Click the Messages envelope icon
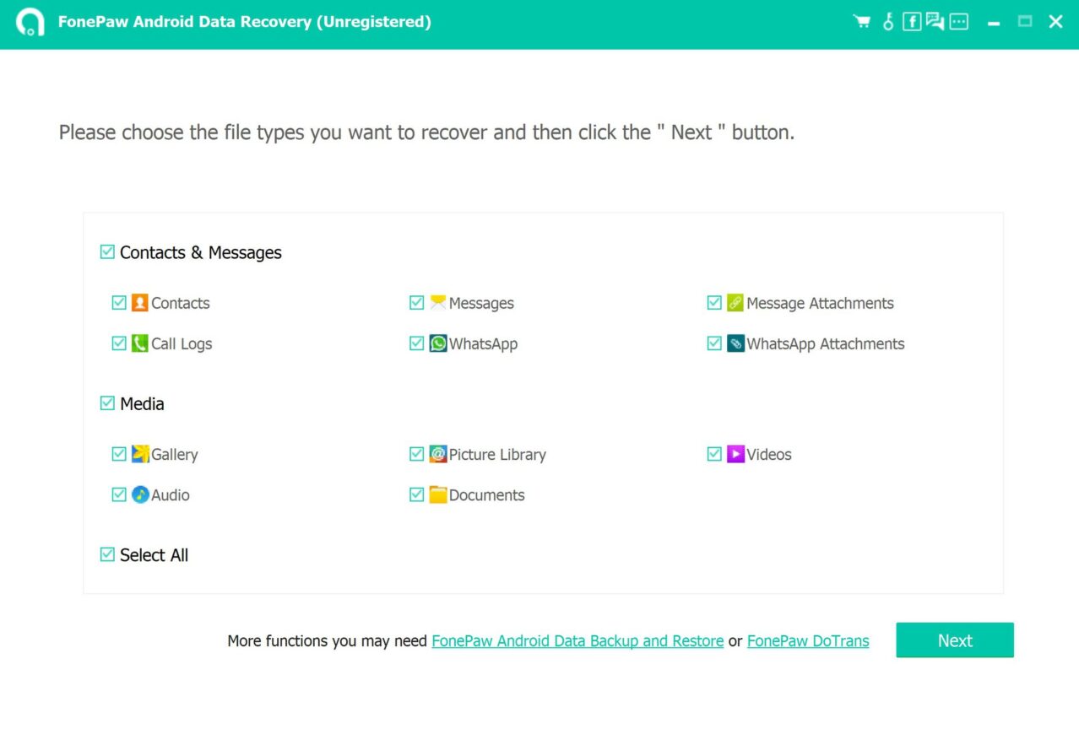 pos(437,302)
